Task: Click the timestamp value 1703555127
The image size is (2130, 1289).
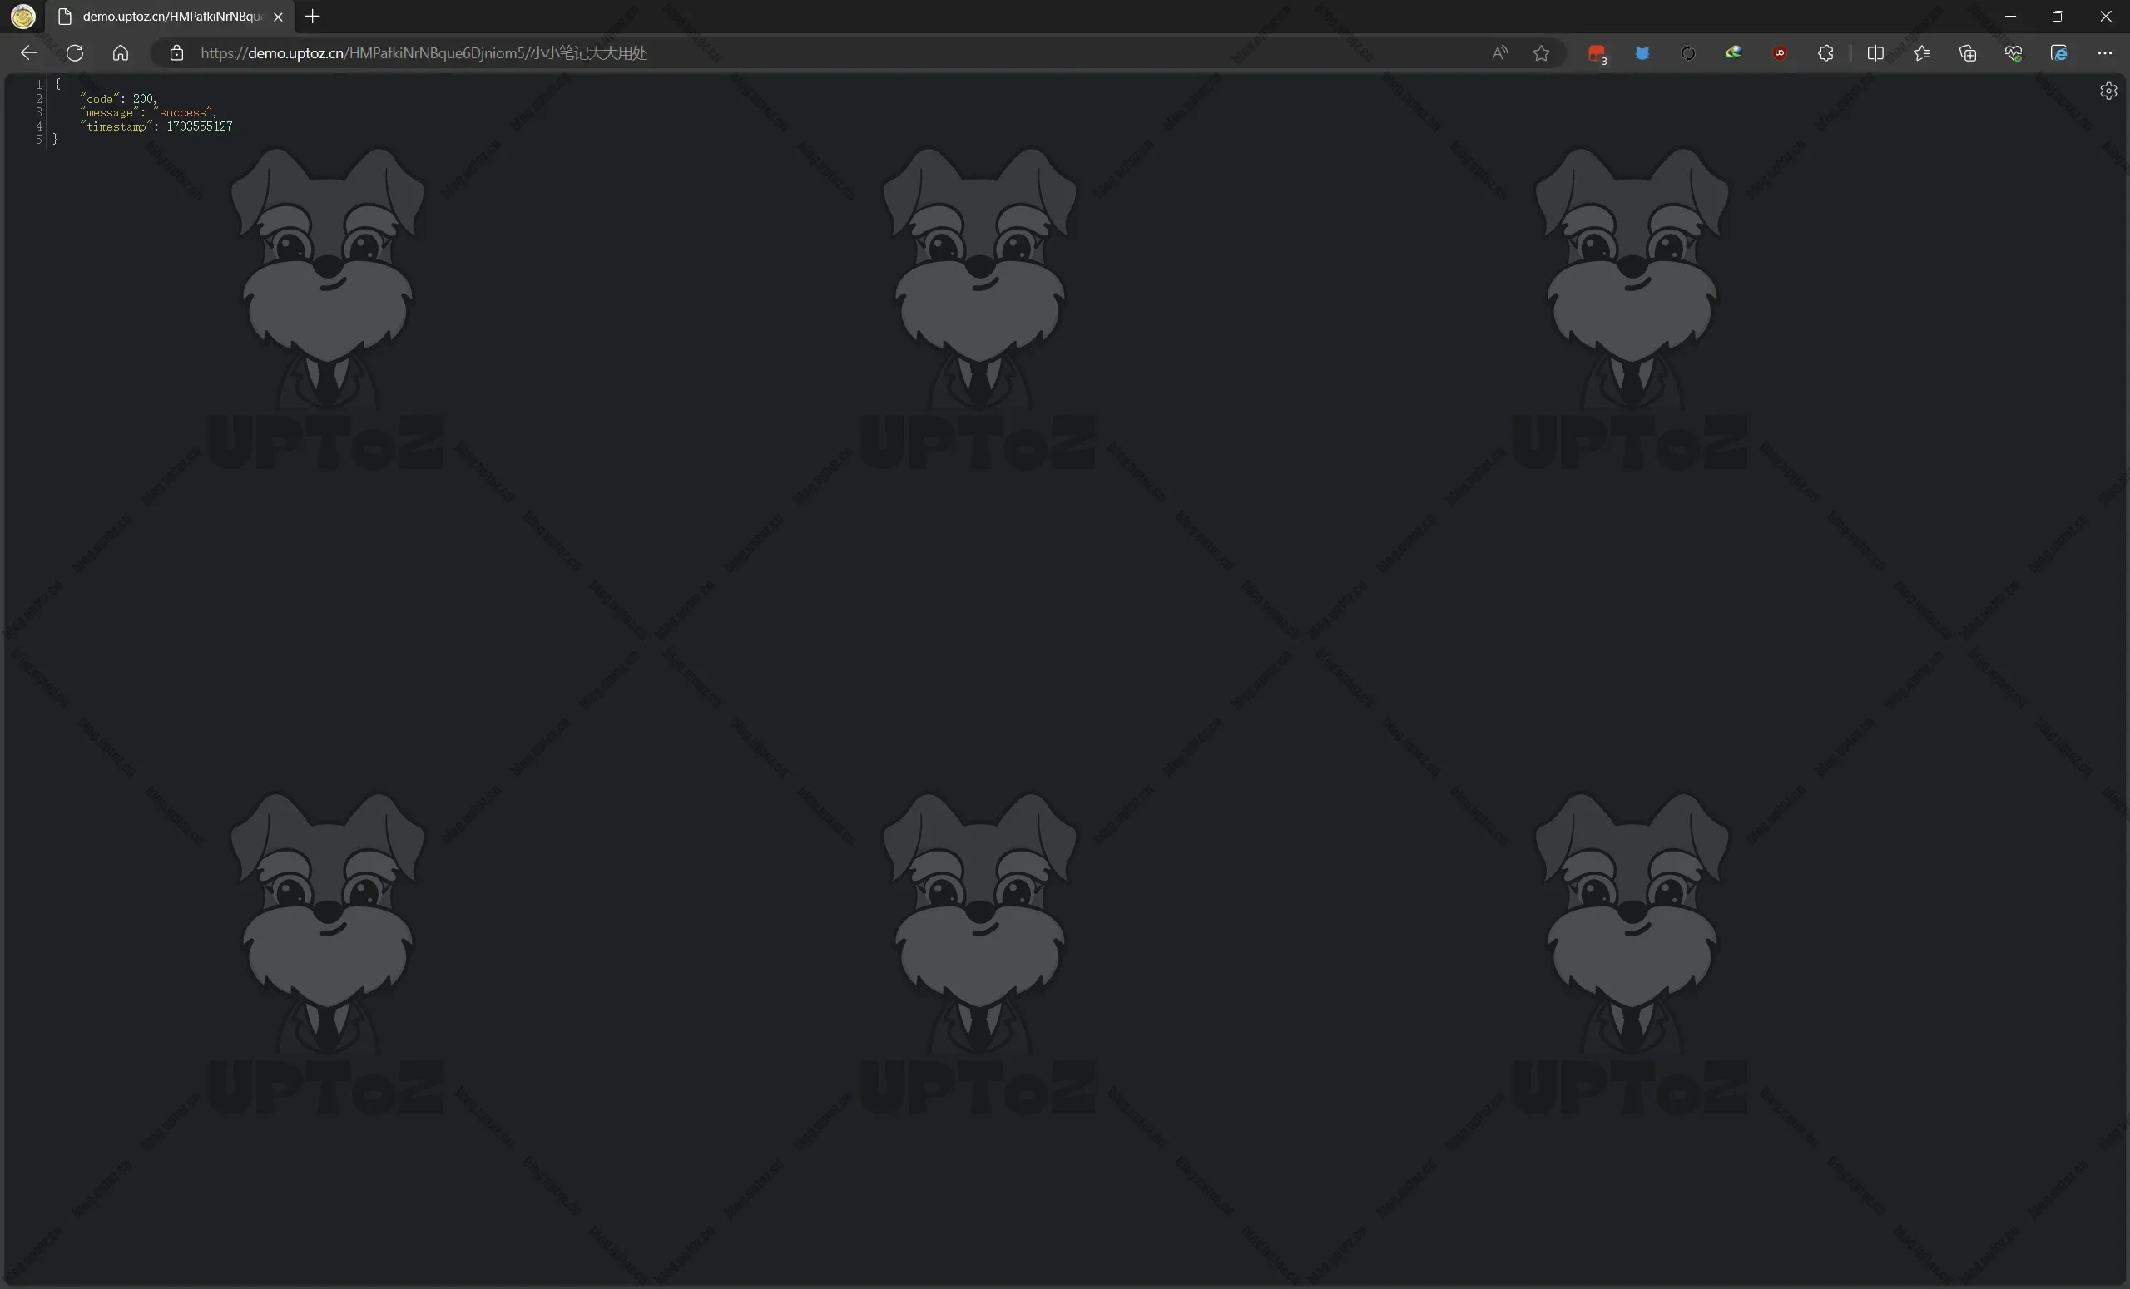Action: pyautogui.click(x=200, y=126)
